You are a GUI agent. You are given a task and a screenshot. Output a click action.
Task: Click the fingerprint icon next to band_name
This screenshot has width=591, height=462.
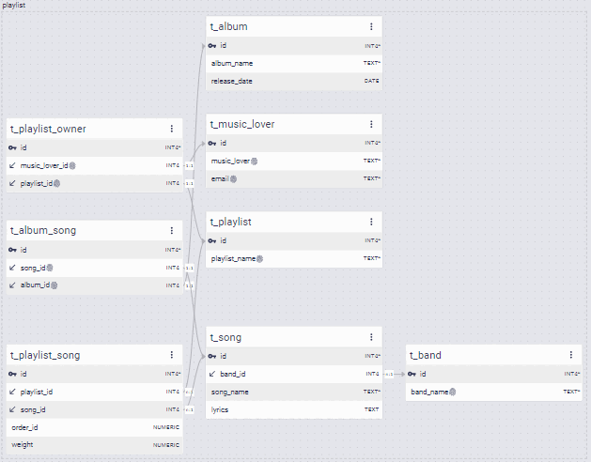[453, 392]
